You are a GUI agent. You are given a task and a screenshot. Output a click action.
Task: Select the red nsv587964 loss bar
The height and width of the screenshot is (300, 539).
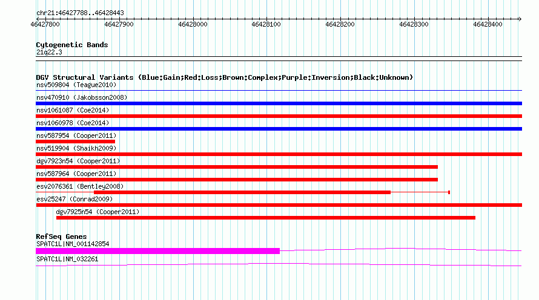click(237, 180)
